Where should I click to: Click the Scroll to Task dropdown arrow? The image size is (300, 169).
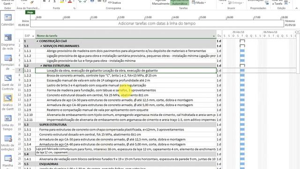(289, 3)
